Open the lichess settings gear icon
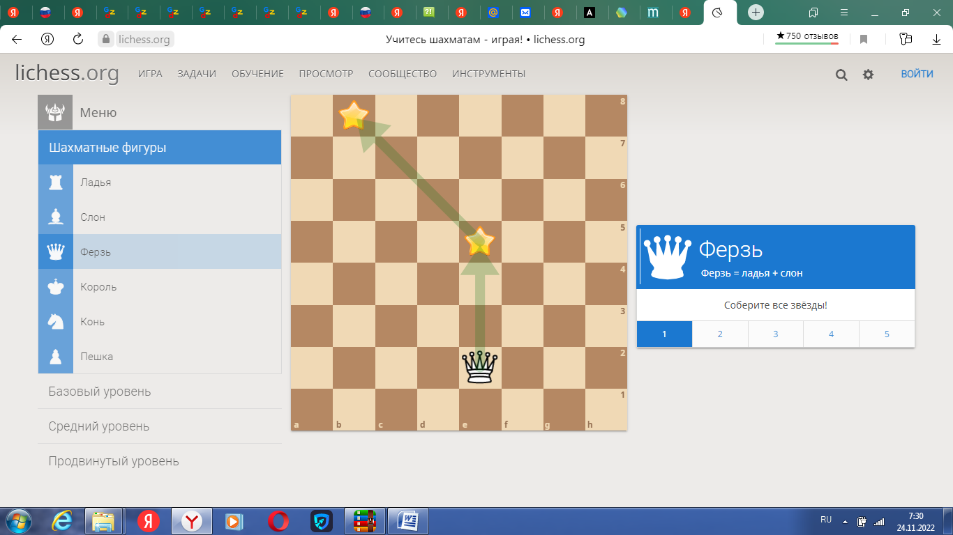This screenshot has height=535, width=953. (x=868, y=75)
